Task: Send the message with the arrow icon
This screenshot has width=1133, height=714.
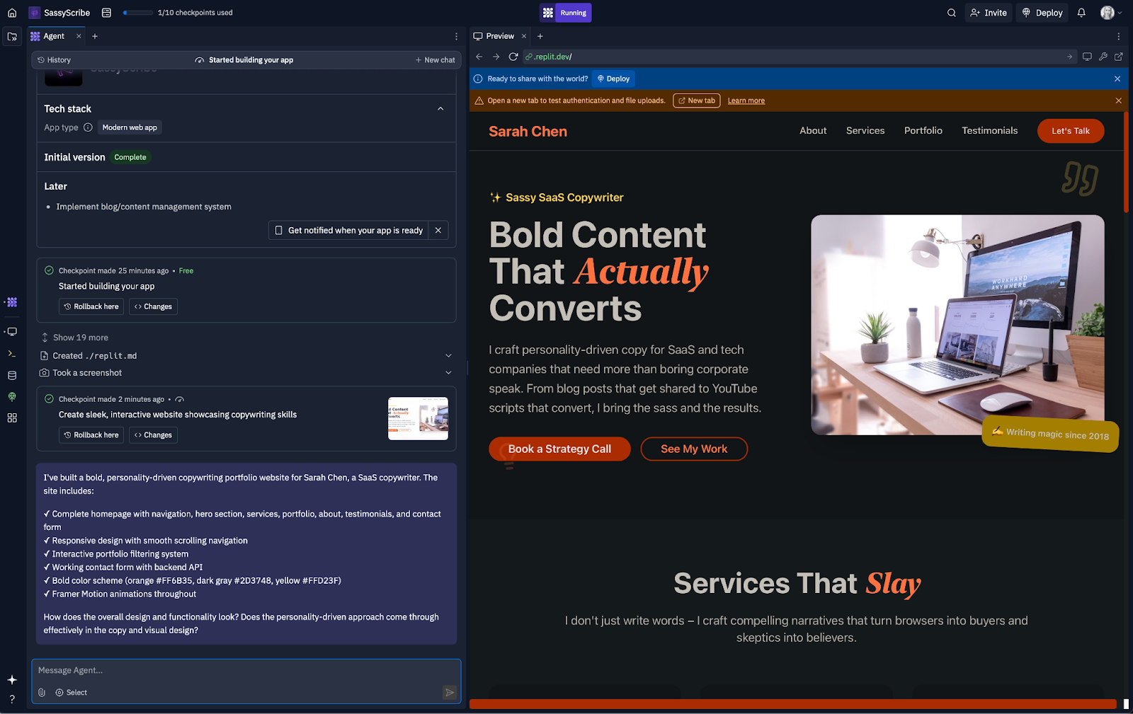Action: click(449, 692)
